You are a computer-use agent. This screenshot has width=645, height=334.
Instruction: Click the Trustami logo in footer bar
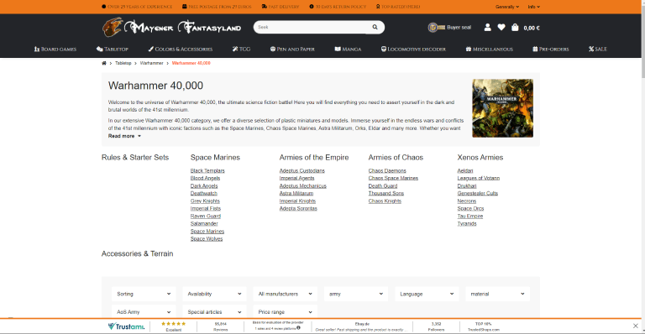126,326
